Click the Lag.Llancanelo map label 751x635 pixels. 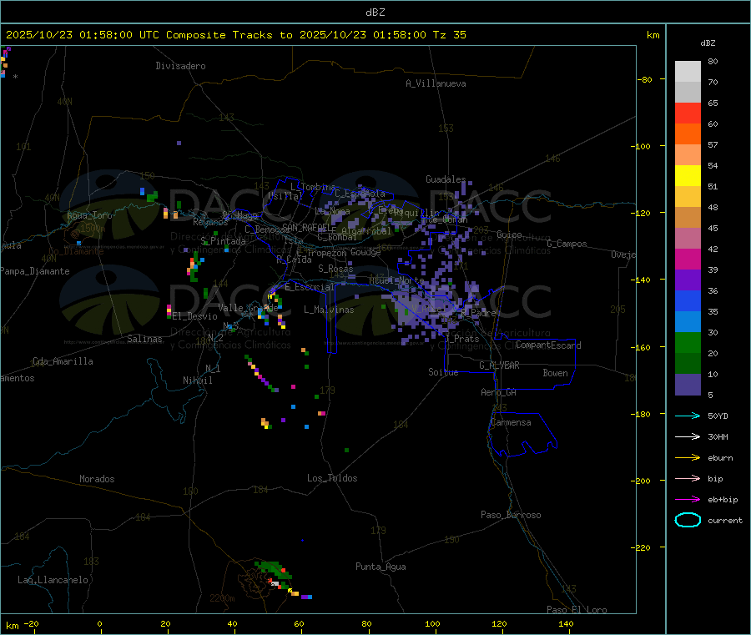[53, 580]
